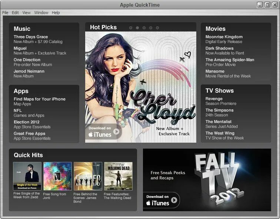The height and width of the screenshot is (219, 280).
Task: Click New Album + Exclusive Track banner text
Action: [173, 131]
